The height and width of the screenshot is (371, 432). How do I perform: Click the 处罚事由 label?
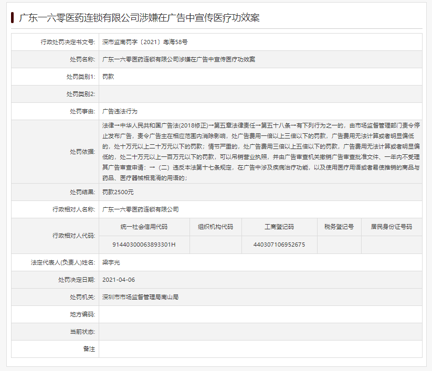pos(82,112)
